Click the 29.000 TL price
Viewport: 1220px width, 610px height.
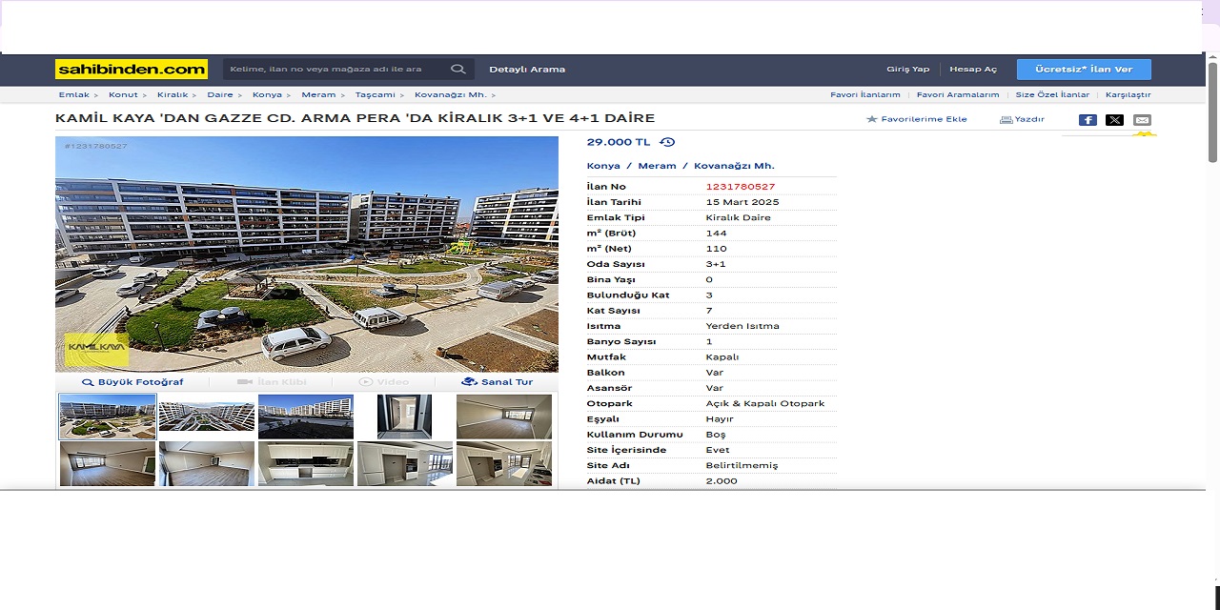pos(619,142)
